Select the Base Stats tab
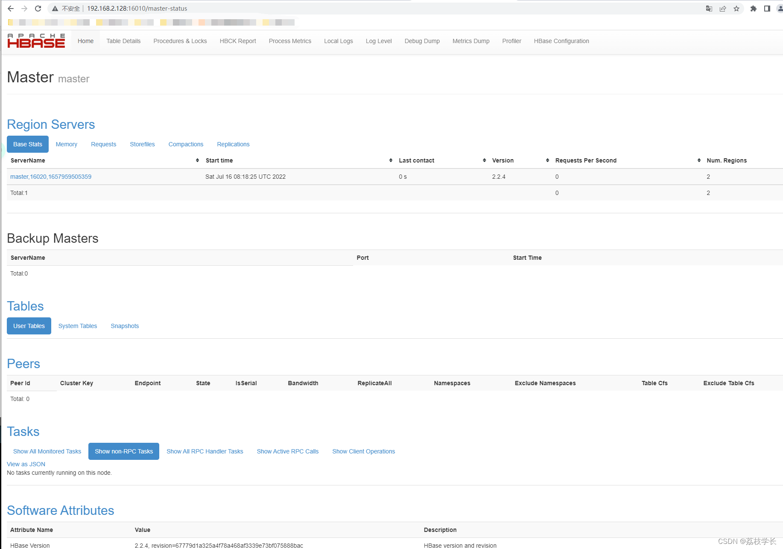783x549 pixels. click(x=28, y=144)
